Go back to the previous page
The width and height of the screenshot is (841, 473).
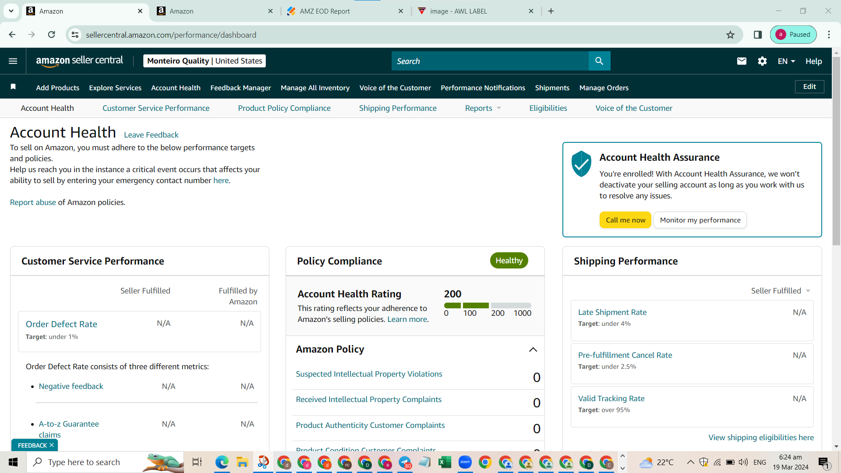click(12, 35)
